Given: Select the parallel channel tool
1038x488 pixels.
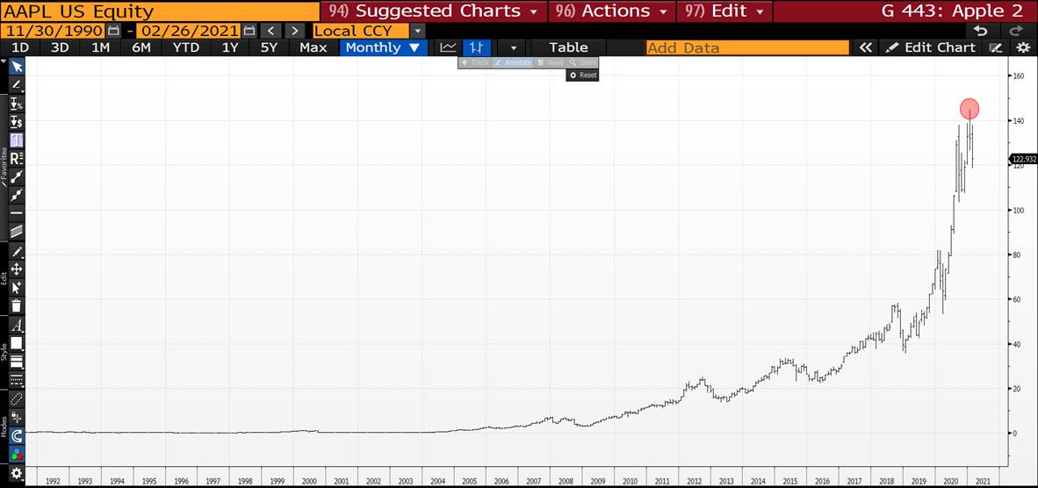Looking at the screenshot, I should click(x=17, y=231).
